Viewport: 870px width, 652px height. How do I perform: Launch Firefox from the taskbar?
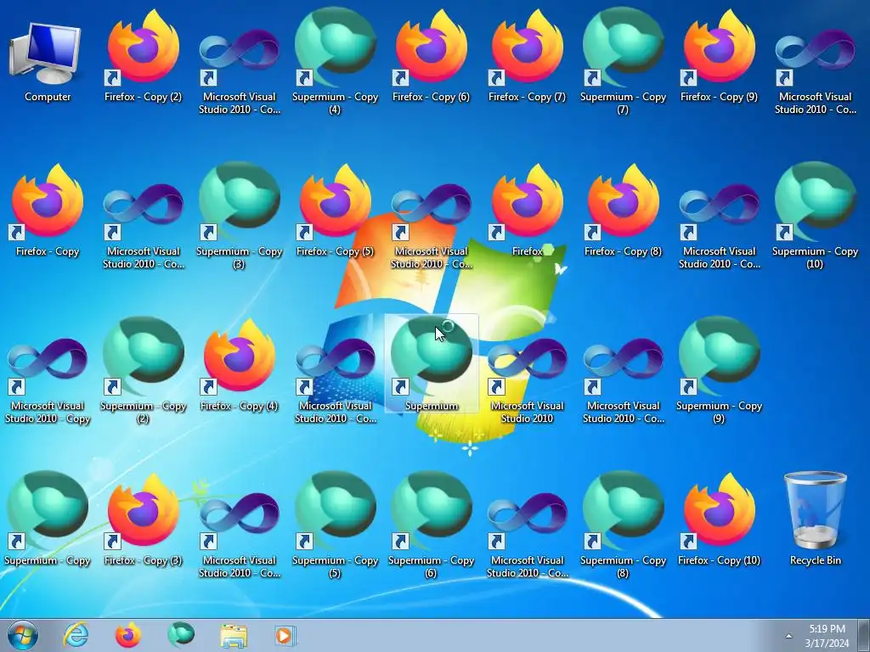point(127,635)
